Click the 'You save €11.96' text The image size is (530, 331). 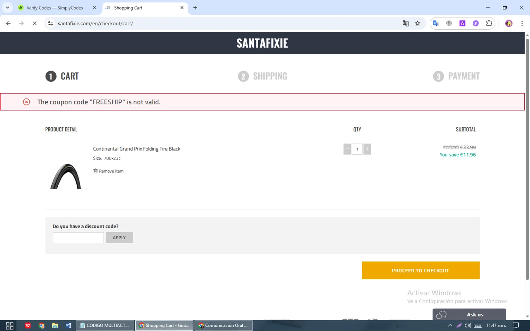click(458, 155)
